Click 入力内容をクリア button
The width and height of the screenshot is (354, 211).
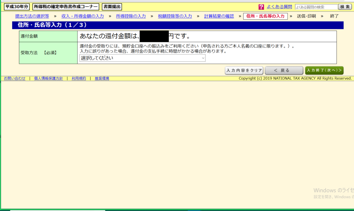pyautogui.click(x=244, y=70)
